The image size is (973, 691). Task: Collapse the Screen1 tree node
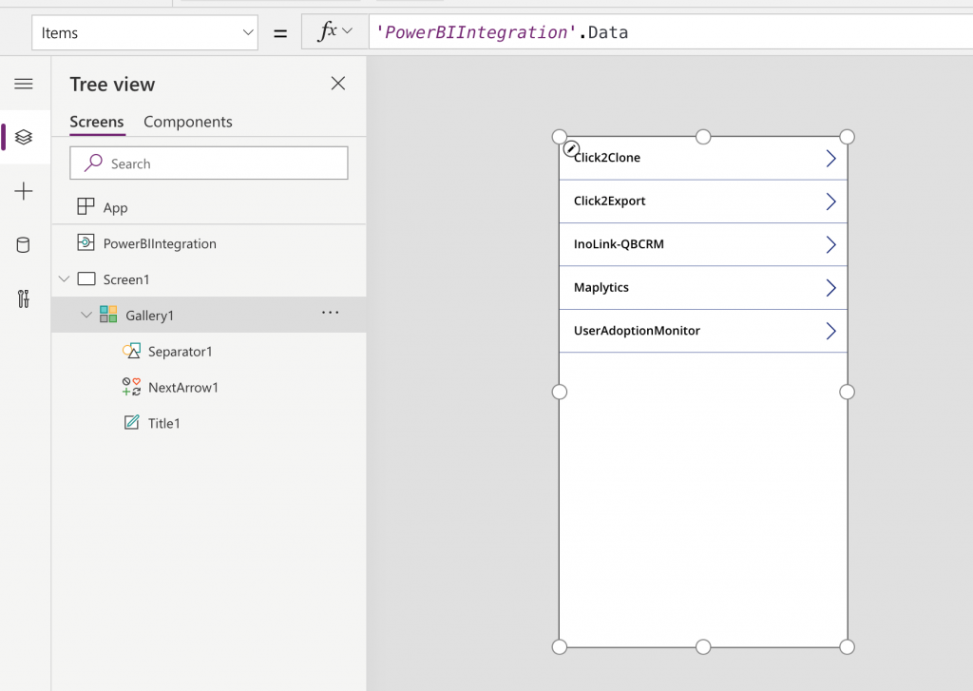click(64, 278)
